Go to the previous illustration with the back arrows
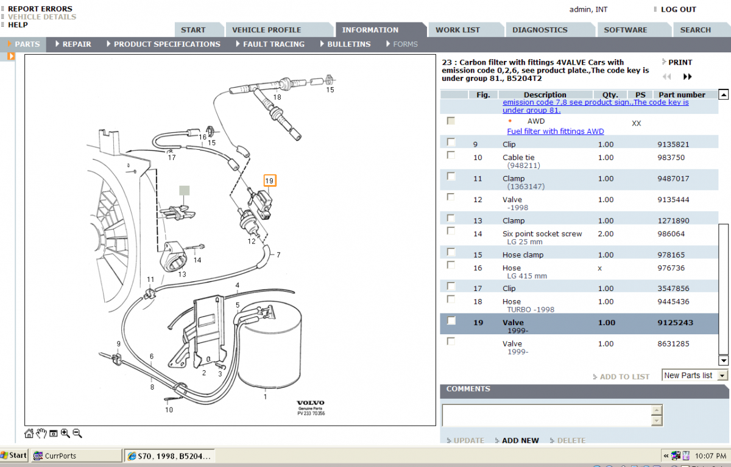The width and height of the screenshot is (731, 467). [x=667, y=77]
